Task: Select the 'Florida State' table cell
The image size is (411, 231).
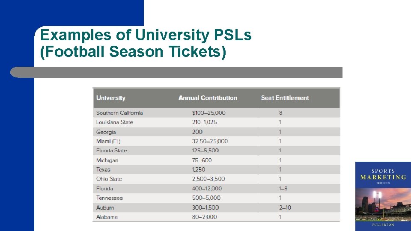Action: click(x=112, y=151)
